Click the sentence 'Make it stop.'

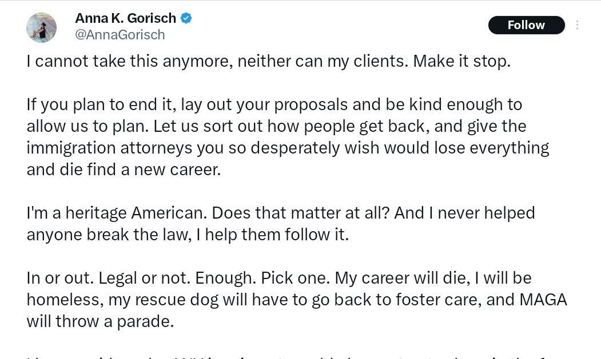click(461, 61)
